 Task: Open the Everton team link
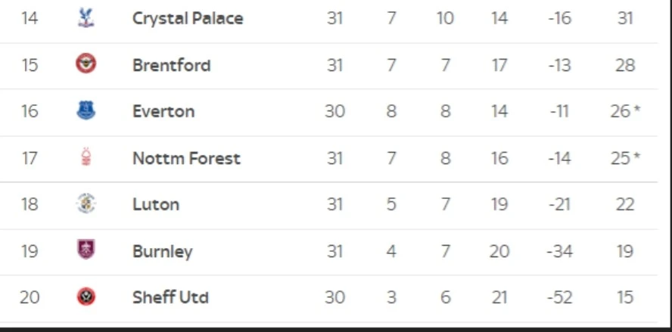[163, 111]
